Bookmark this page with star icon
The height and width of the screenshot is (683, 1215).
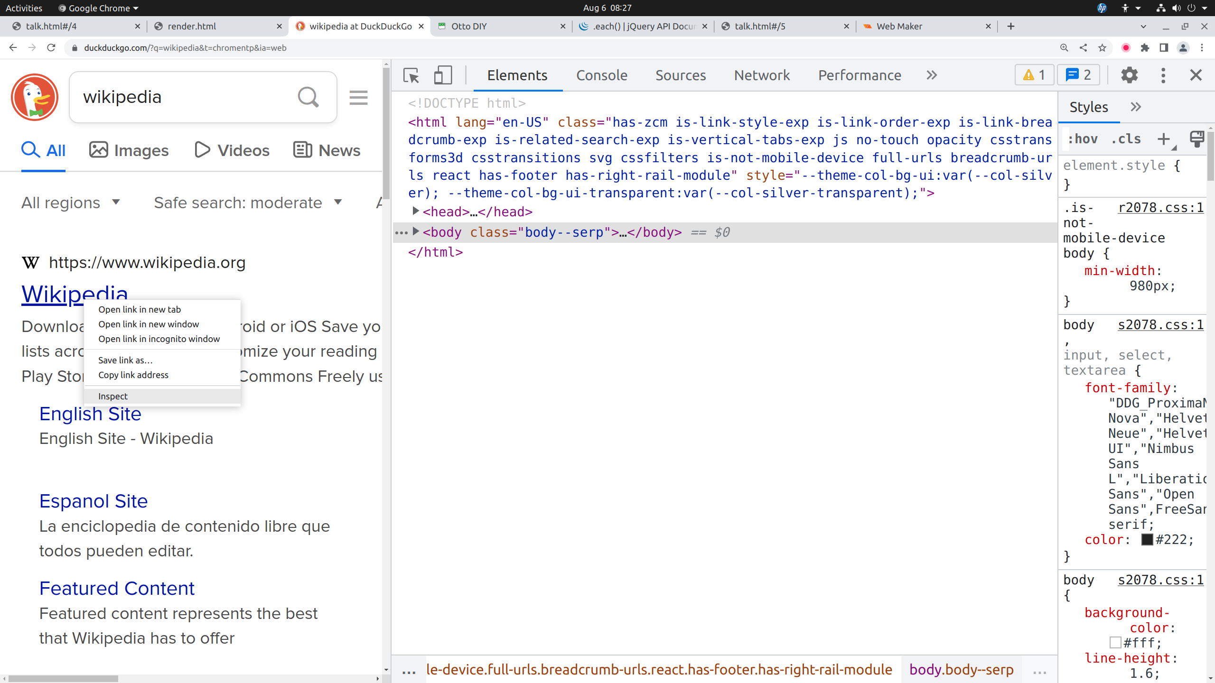1102,48
